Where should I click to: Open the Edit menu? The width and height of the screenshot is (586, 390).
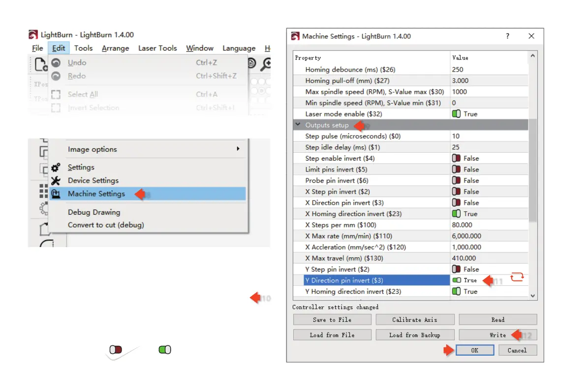pos(59,48)
